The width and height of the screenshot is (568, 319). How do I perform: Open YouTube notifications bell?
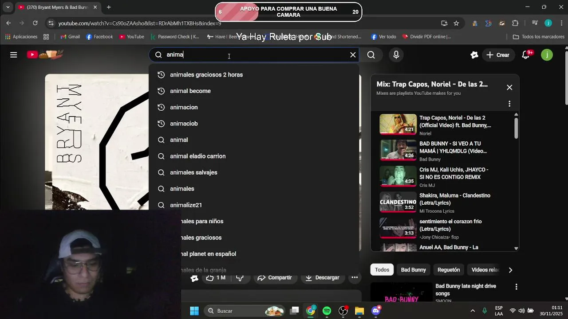pos(526,55)
